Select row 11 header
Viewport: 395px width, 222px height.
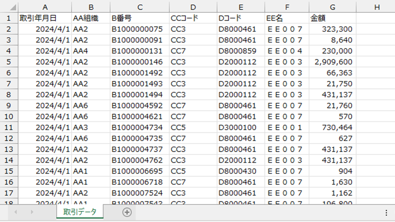(8, 128)
